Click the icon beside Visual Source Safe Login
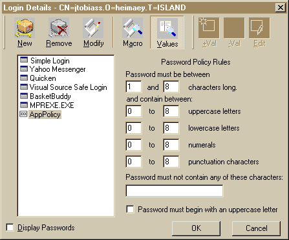The height and width of the screenshot is (240, 289). pos(24,87)
